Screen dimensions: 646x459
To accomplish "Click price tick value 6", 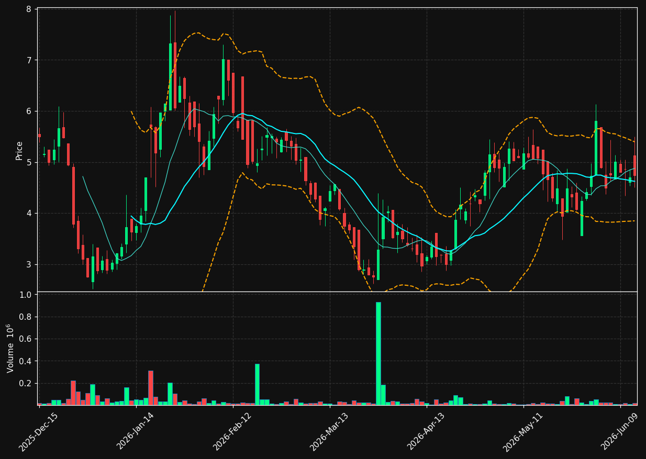I will pyautogui.click(x=28, y=111).
